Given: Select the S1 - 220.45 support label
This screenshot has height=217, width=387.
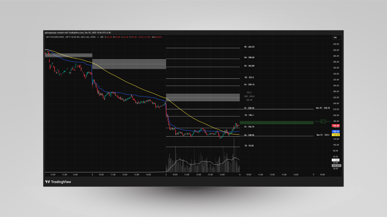Looking at the screenshot, I should click(x=249, y=108).
